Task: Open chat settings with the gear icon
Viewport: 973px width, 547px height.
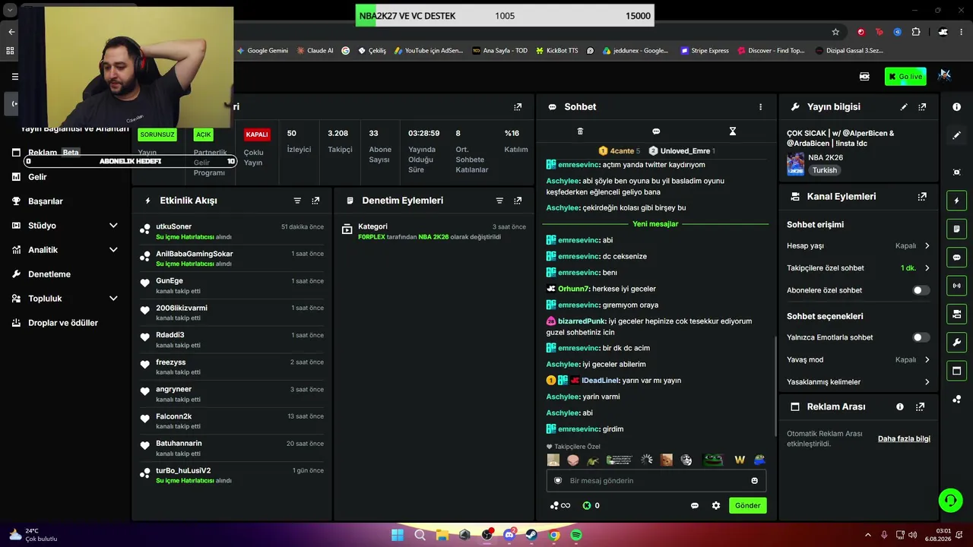Action: 716,505
